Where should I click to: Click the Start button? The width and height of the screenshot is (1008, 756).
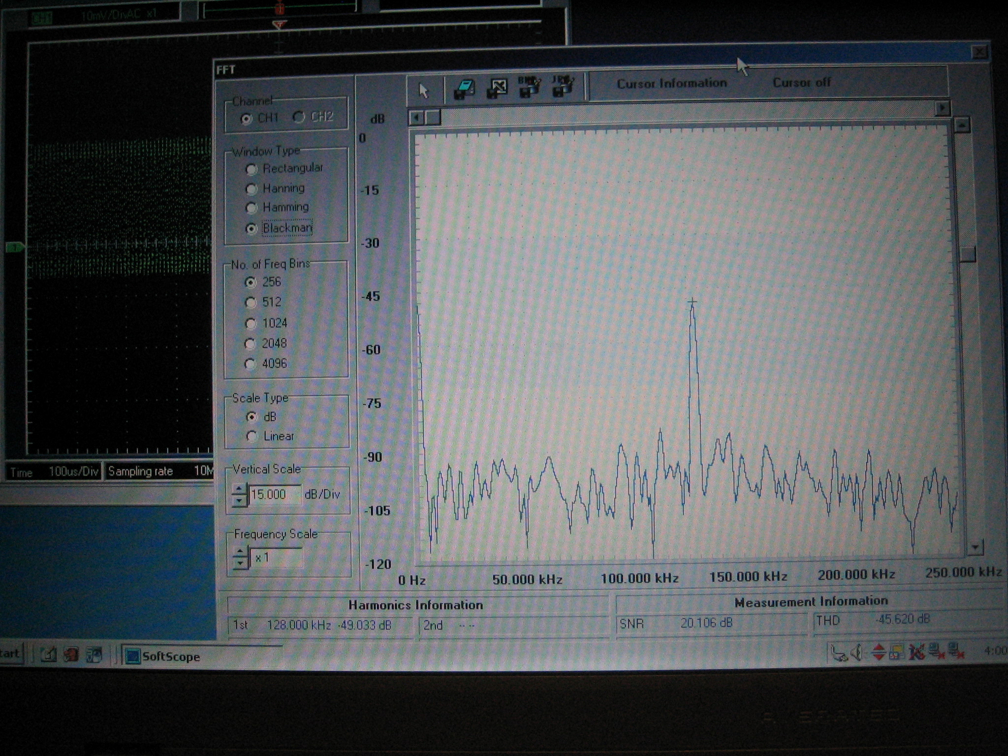(10, 654)
